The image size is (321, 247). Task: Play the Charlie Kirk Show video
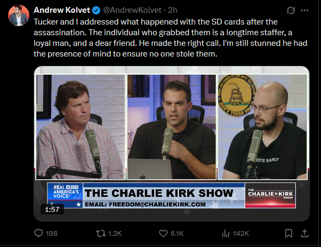(x=172, y=144)
